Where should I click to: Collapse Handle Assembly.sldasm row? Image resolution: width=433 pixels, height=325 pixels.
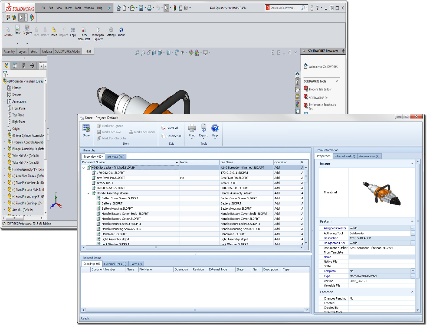(88, 193)
